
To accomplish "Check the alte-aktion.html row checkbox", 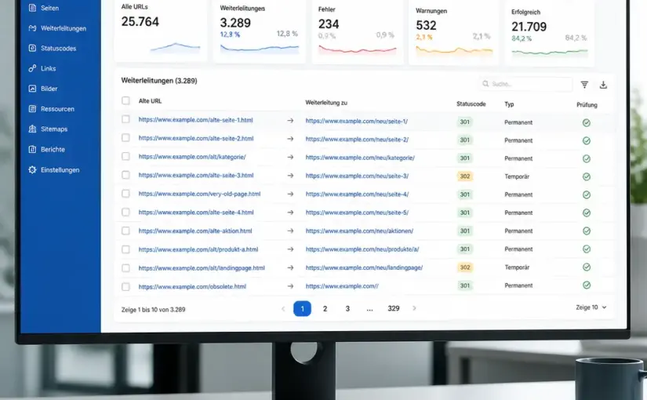I will coord(125,231).
